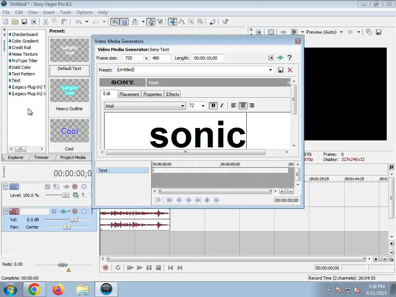Toggle Italic text formatting
The height and width of the screenshot is (297, 396).
point(222,106)
